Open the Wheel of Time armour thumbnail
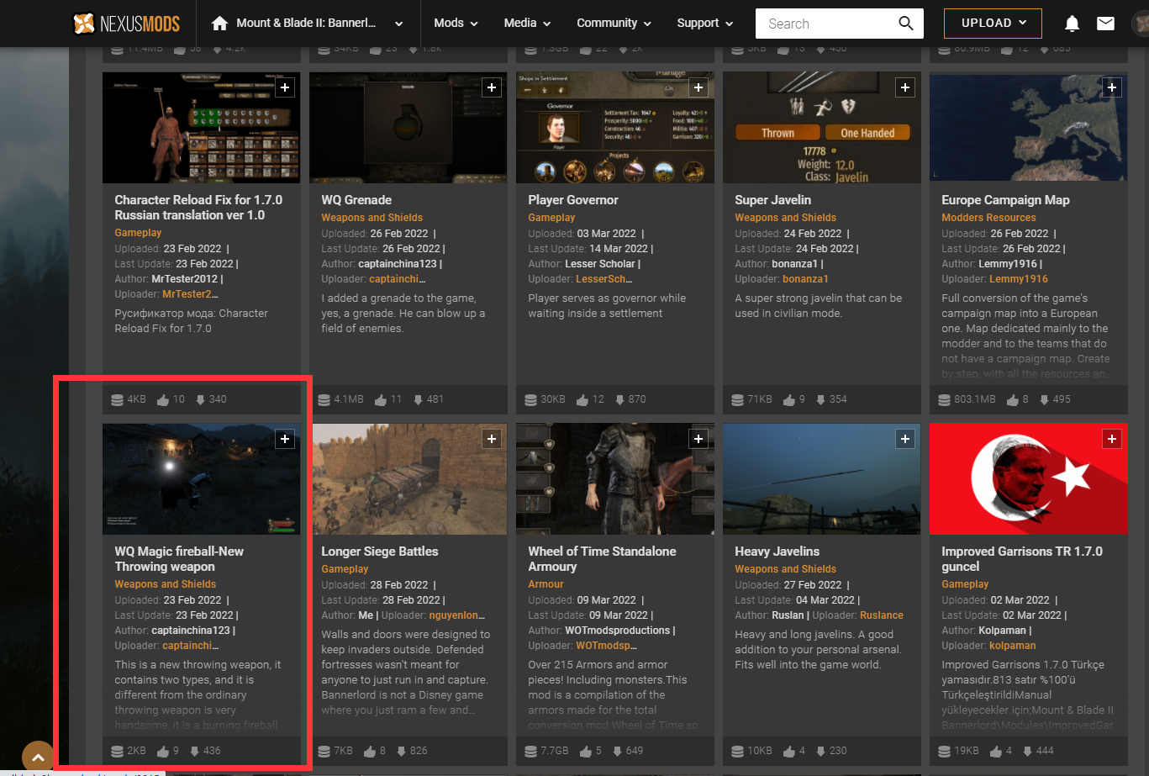 coord(614,478)
